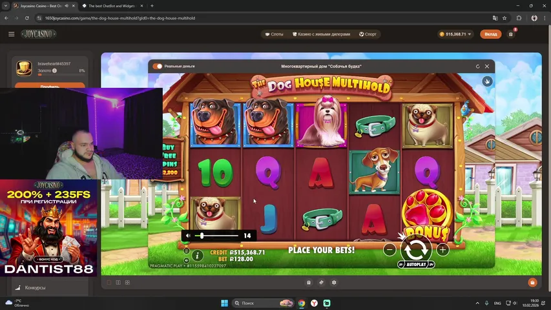Click the blue down-arrow icon in the game's corner

point(487,81)
